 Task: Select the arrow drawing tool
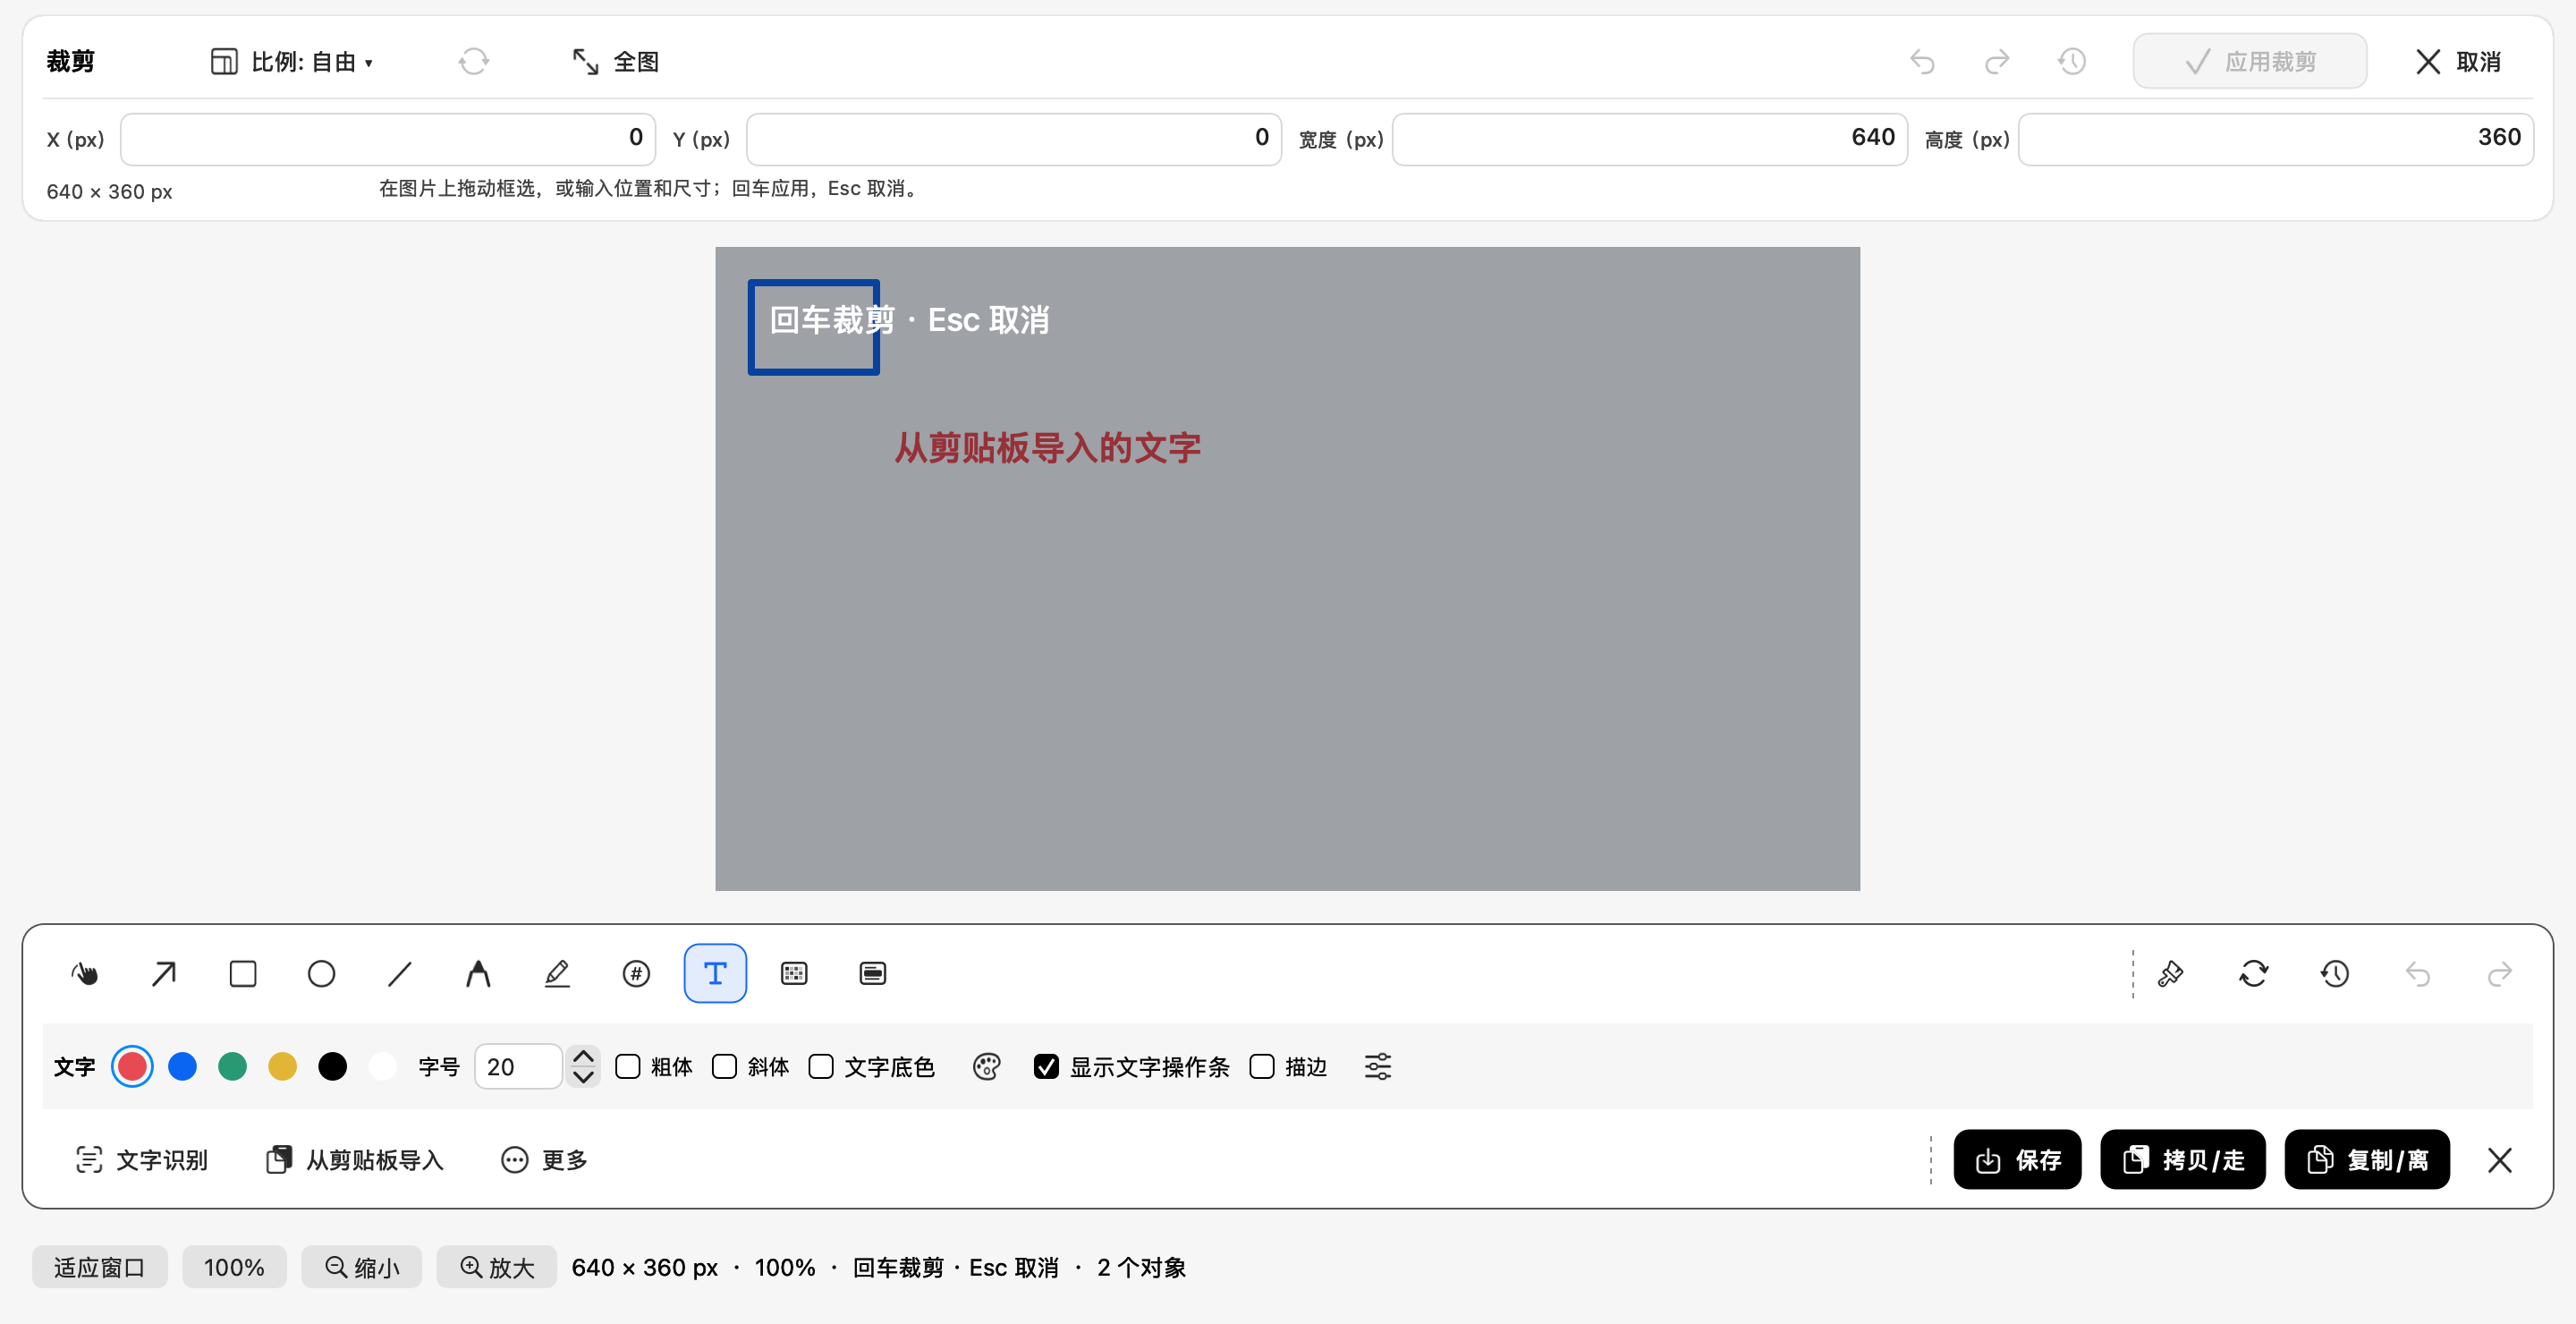[164, 973]
